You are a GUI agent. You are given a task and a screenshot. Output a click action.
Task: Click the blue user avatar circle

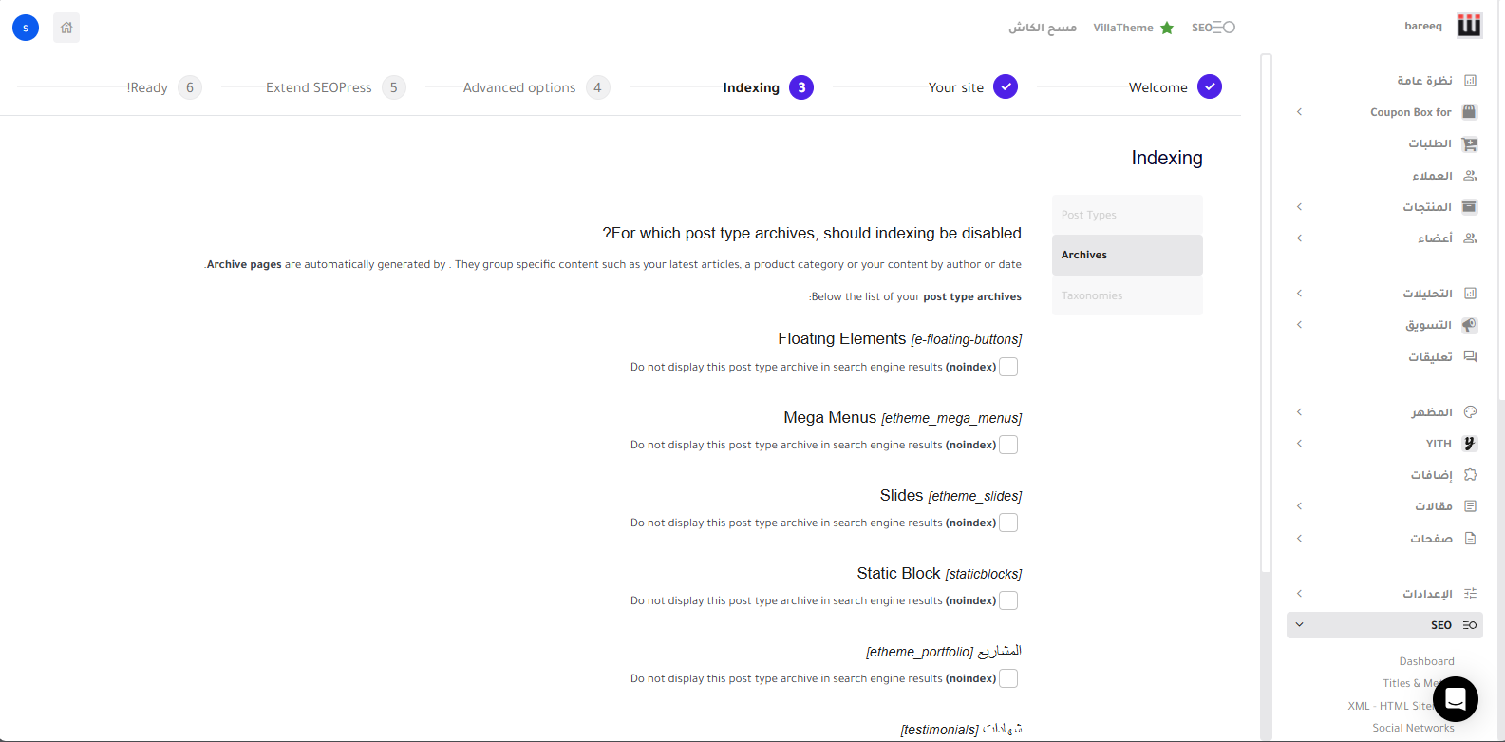pyautogui.click(x=26, y=28)
